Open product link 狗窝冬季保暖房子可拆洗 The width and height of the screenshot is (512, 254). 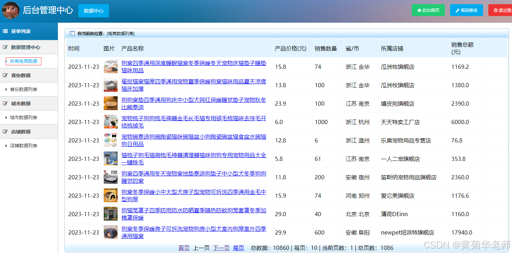point(194,232)
